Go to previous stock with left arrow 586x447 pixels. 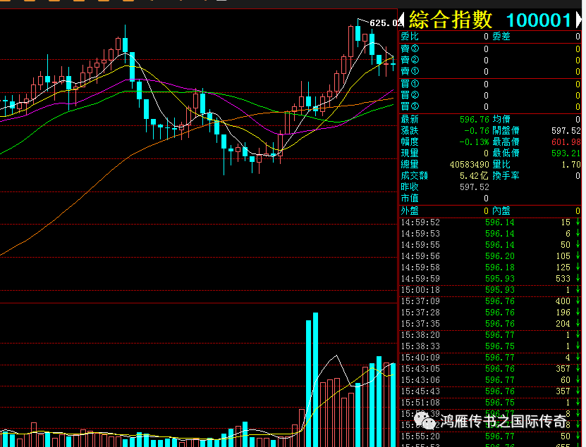tap(402, 20)
